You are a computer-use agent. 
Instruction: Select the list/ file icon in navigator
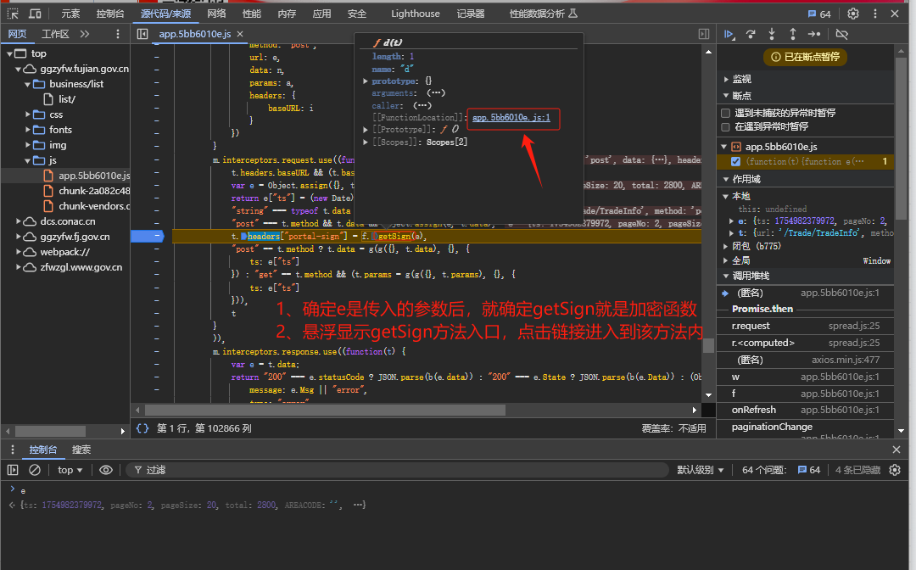[49, 99]
